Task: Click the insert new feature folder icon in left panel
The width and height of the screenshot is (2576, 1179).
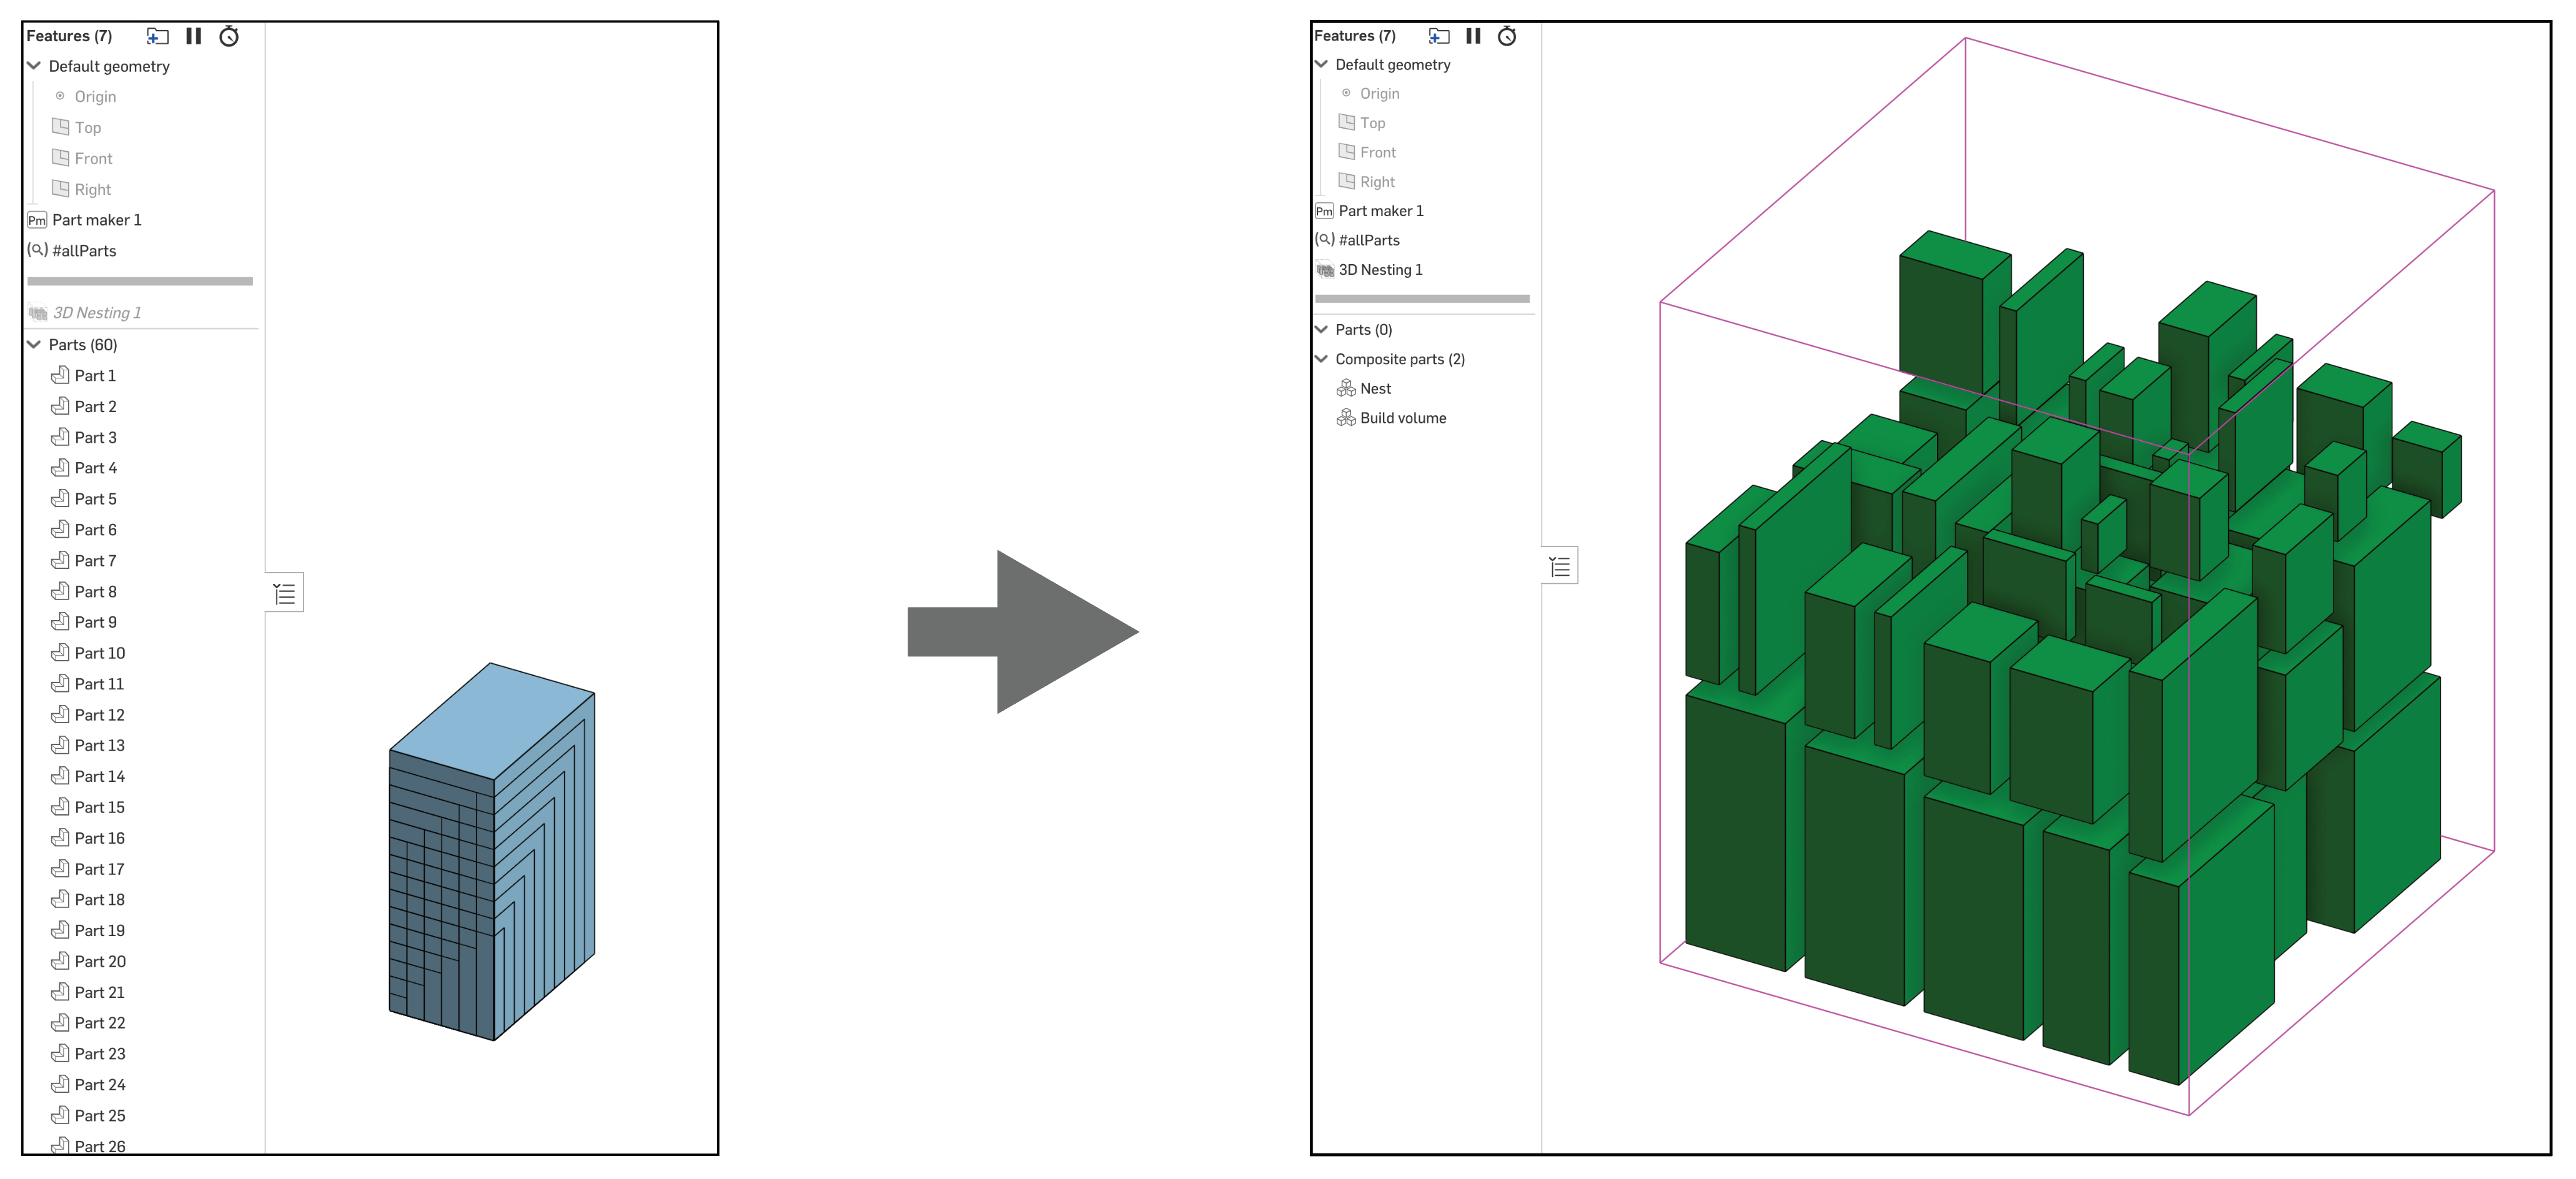Action: (157, 36)
